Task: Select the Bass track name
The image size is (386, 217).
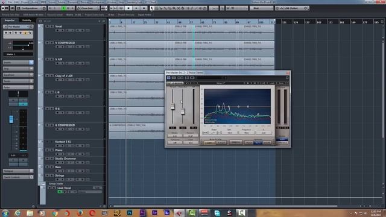Action: coord(58,167)
